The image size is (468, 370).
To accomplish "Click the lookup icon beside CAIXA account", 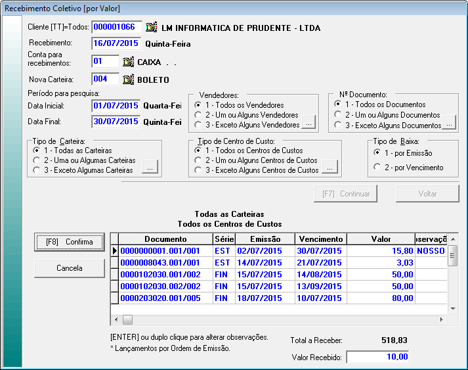I will tap(129, 62).
